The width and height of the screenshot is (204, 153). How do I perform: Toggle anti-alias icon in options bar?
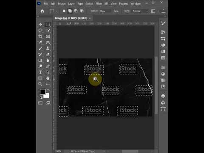tap(116, 11)
